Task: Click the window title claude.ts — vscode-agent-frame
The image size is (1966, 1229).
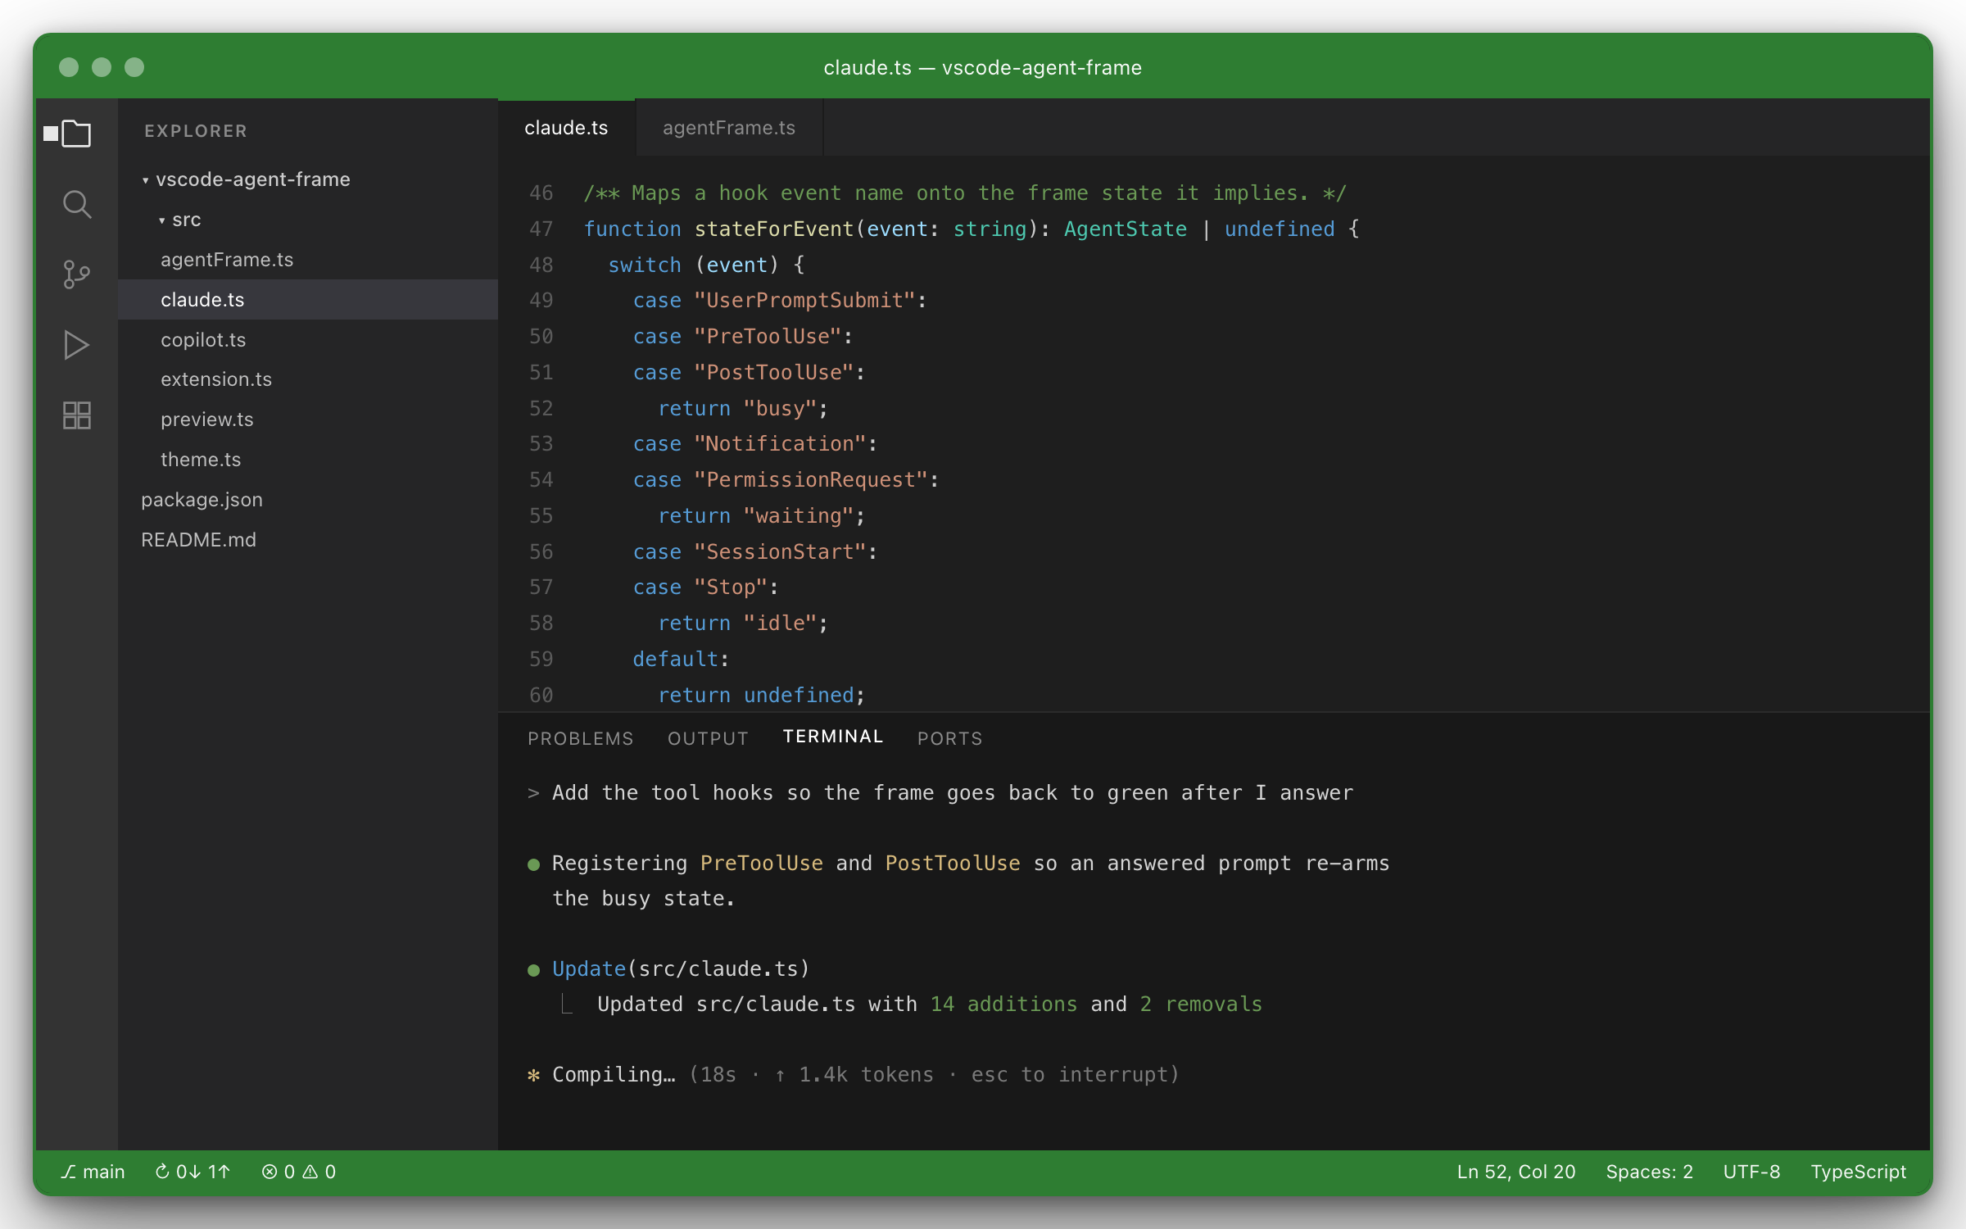Action: click(x=982, y=67)
